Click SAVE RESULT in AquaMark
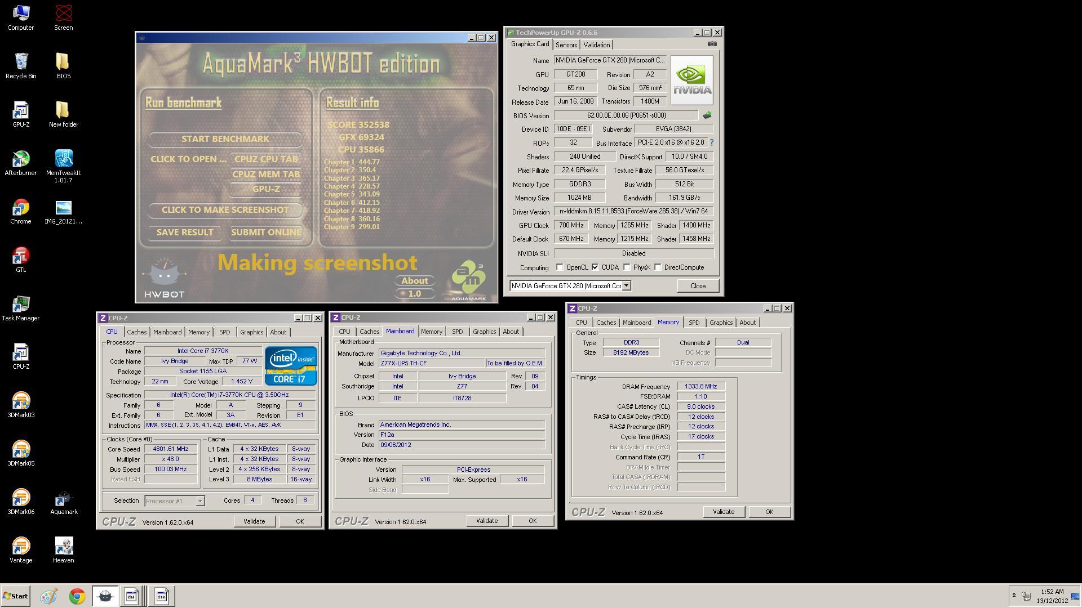This screenshot has height=608, width=1082. coord(185,233)
